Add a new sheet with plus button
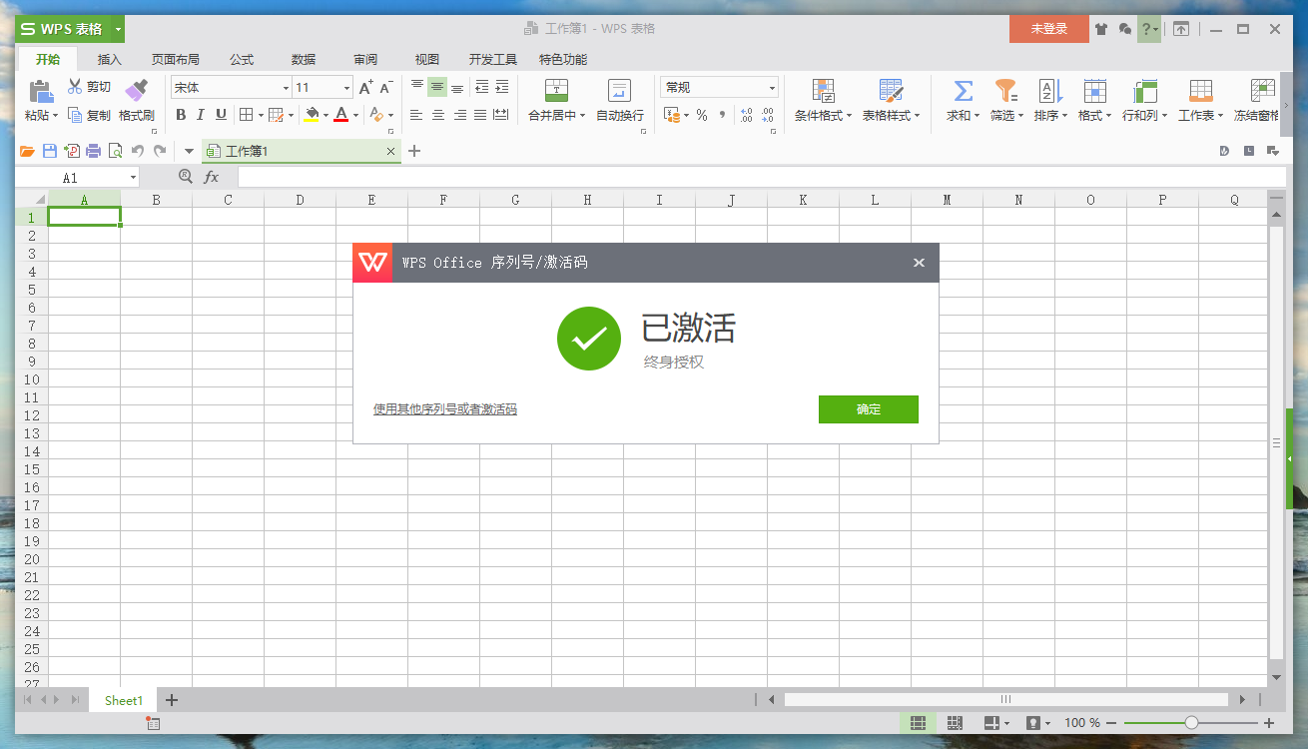Image resolution: width=1308 pixels, height=749 pixels. 171,700
